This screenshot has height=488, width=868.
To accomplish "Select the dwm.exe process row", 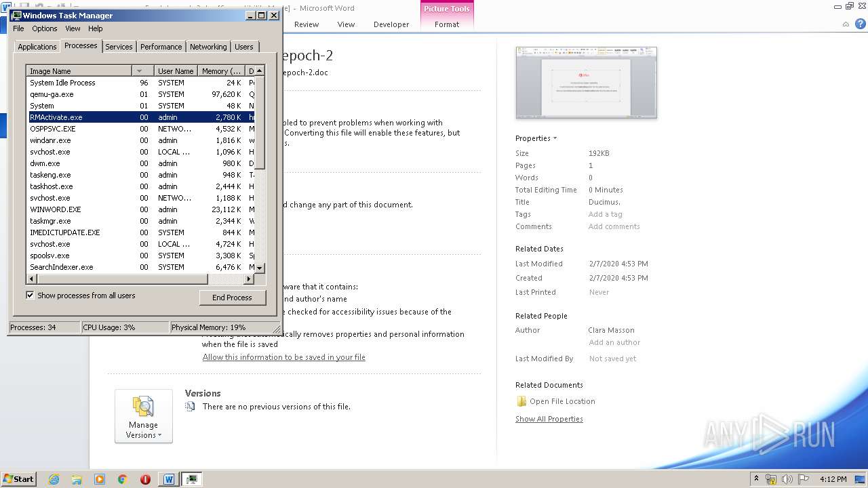I will click(140, 163).
